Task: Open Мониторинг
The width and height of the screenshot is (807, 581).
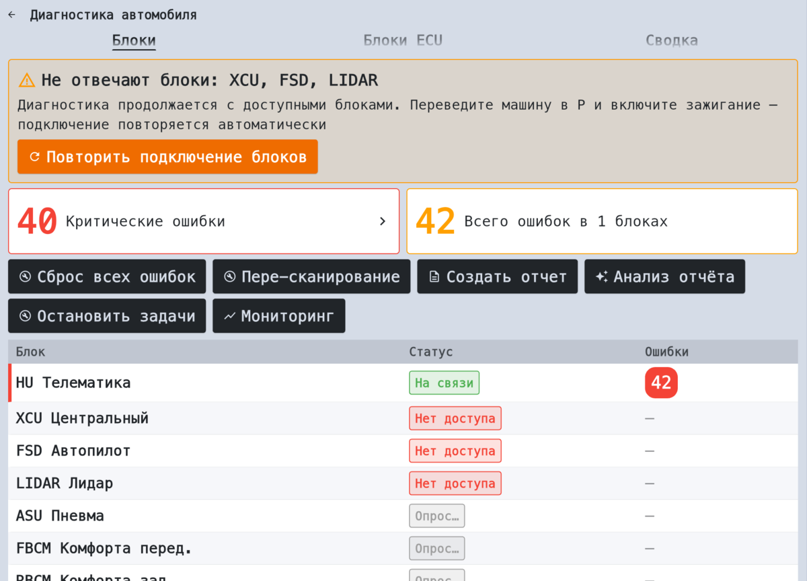Action: click(x=278, y=316)
